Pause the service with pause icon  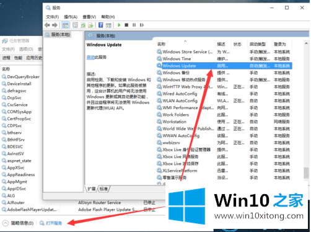(x=134, y=25)
